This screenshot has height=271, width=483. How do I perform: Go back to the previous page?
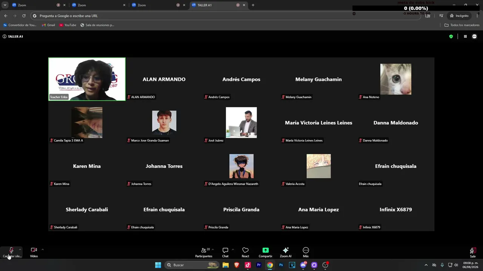coord(6,16)
